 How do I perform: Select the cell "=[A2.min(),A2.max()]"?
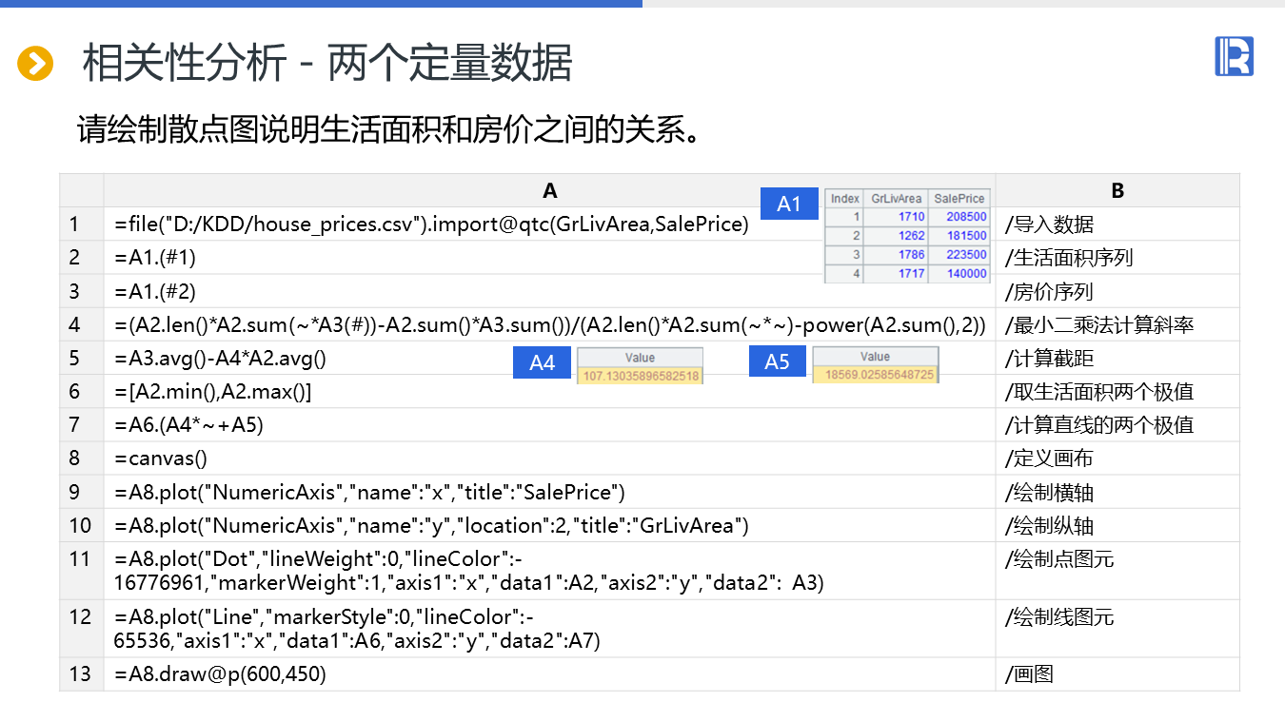pos(550,392)
